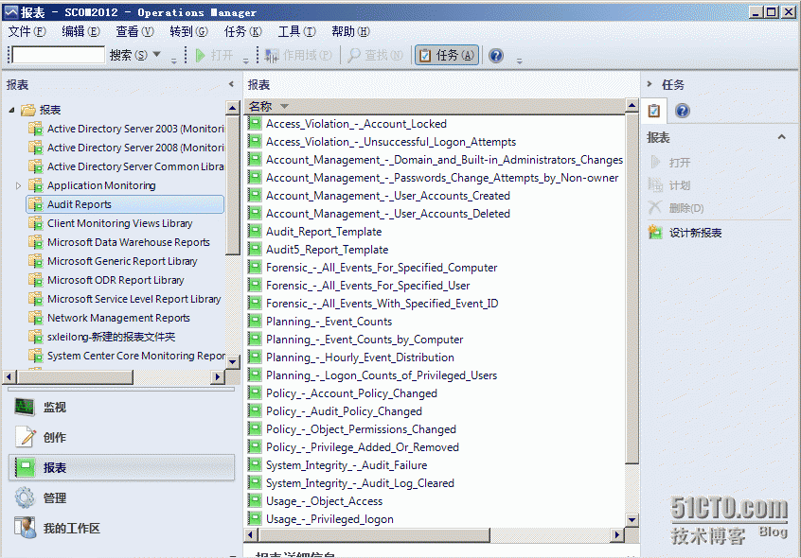The height and width of the screenshot is (558, 801).
Task: Open the 查看 menu
Action: point(134,31)
